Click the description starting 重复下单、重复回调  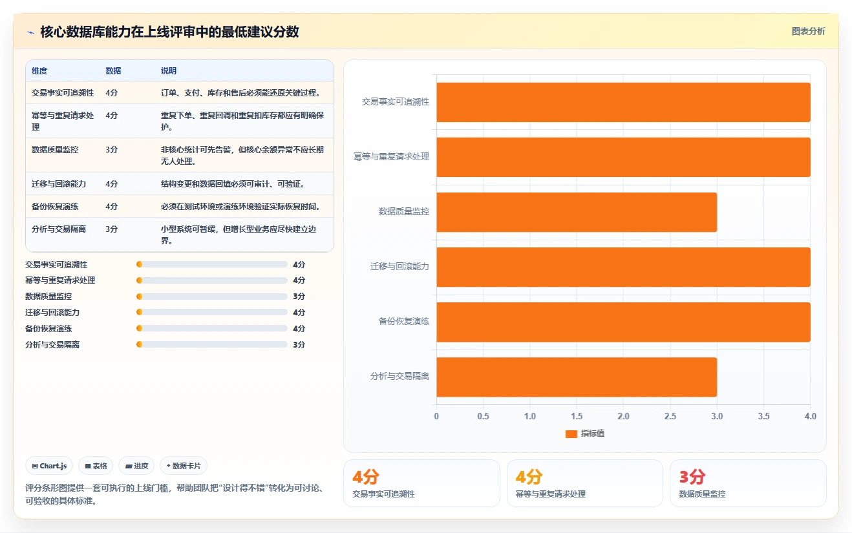[x=242, y=121]
